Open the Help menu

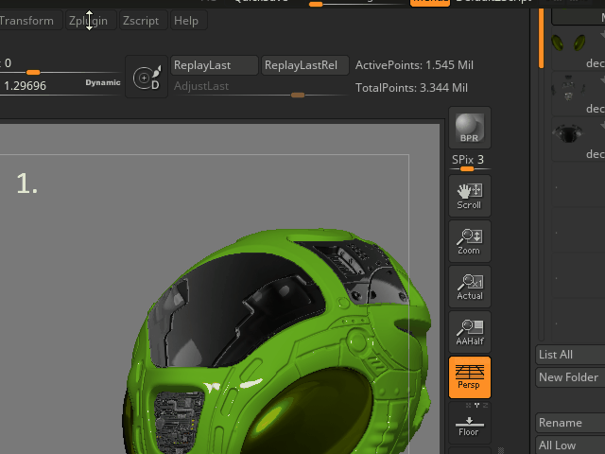[x=186, y=21]
